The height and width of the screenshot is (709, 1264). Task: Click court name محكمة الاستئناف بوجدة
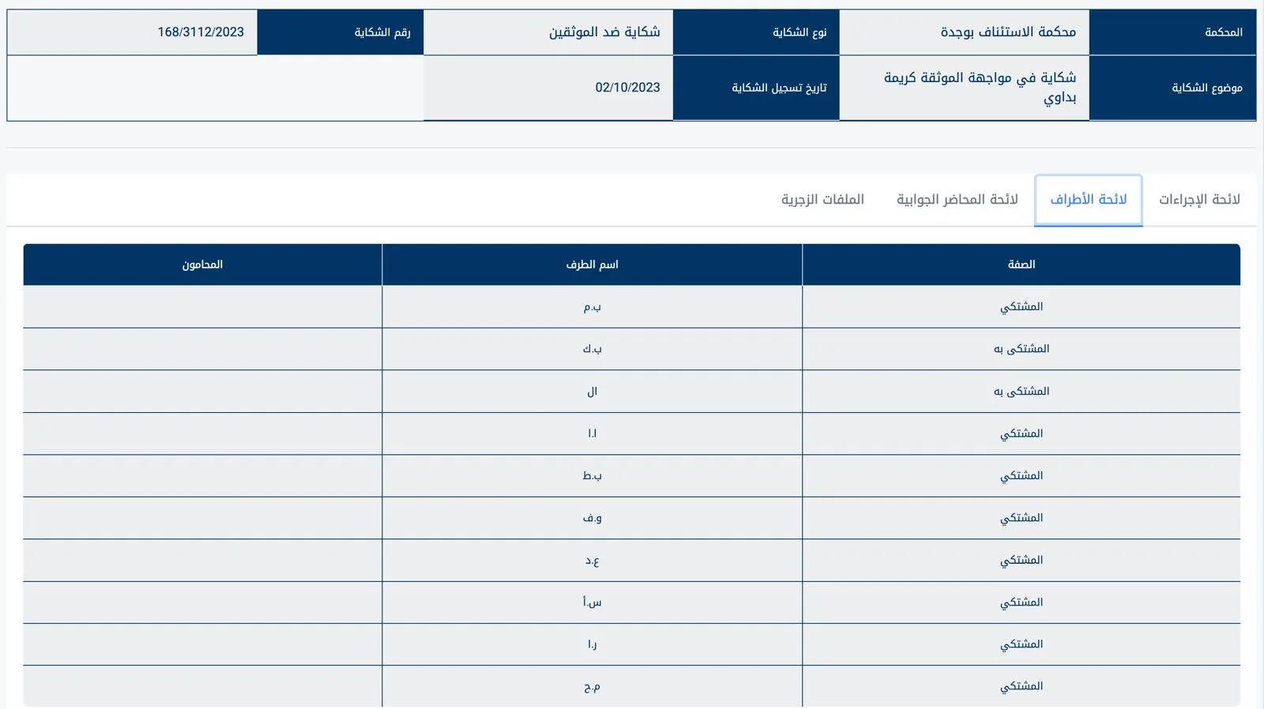point(1007,32)
